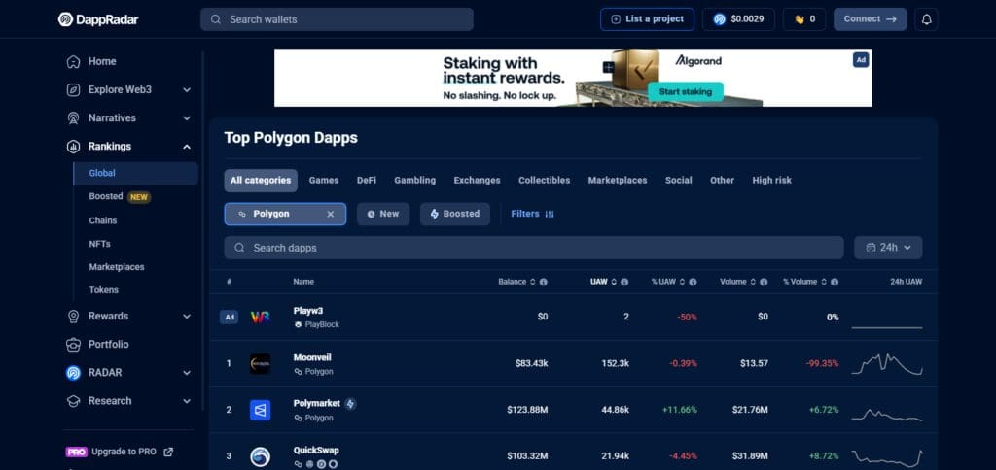Click the Narratives sidebar icon
Viewport: 996px width, 470px height.
click(x=73, y=117)
